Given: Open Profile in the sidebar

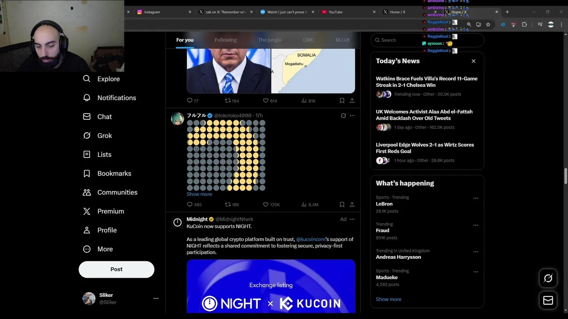Looking at the screenshot, I should coord(100,230).
